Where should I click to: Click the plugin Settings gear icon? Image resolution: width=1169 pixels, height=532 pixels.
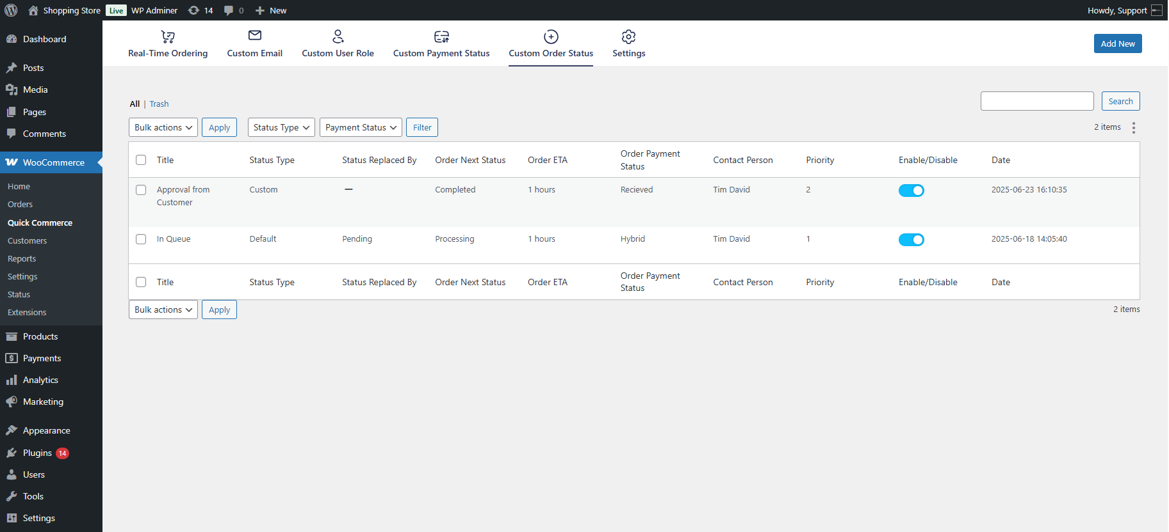pyautogui.click(x=628, y=36)
